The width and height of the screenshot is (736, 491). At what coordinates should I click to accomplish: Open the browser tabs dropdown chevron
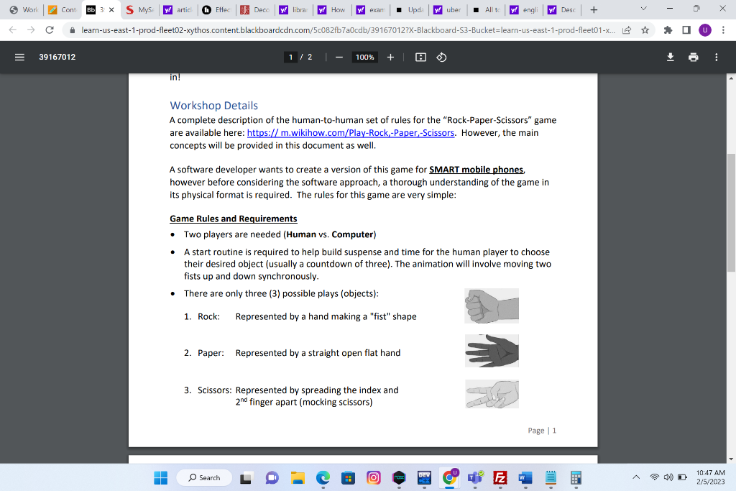(643, 9)
